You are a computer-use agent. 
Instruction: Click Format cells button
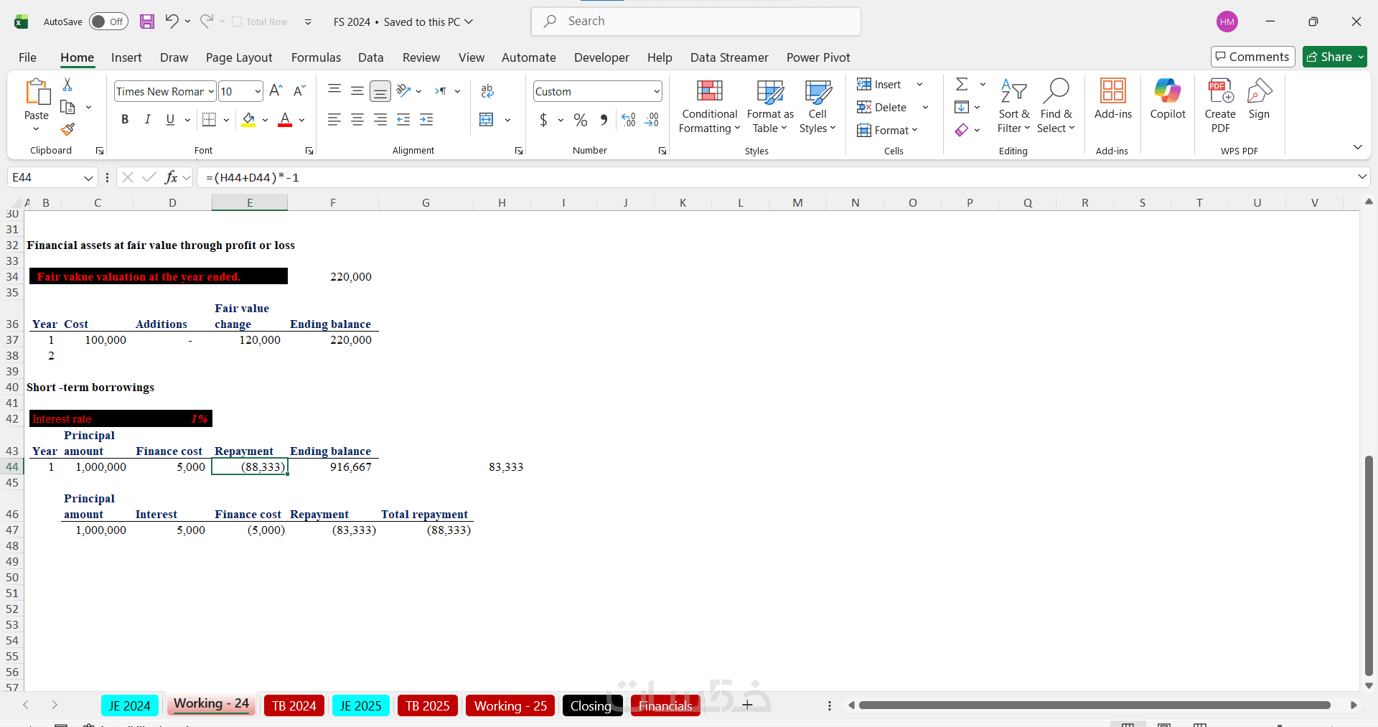(x=887, y=131)
